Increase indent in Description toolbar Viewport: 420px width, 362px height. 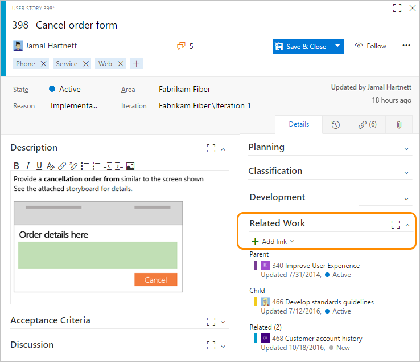(x=119, y=166)
